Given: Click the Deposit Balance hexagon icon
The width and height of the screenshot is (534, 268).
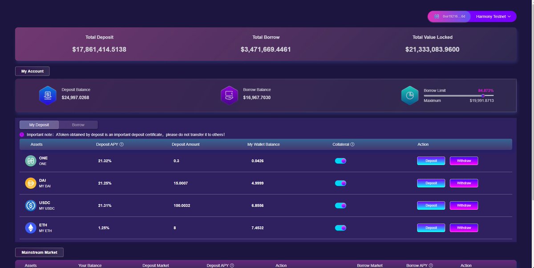Looking at the screenshot, I should pyautogui.click(x=48, y=95).
